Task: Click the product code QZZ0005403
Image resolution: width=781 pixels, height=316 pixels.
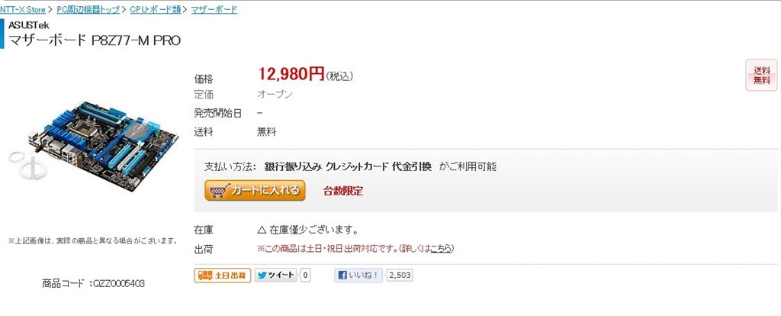Action: click(119, 284)
